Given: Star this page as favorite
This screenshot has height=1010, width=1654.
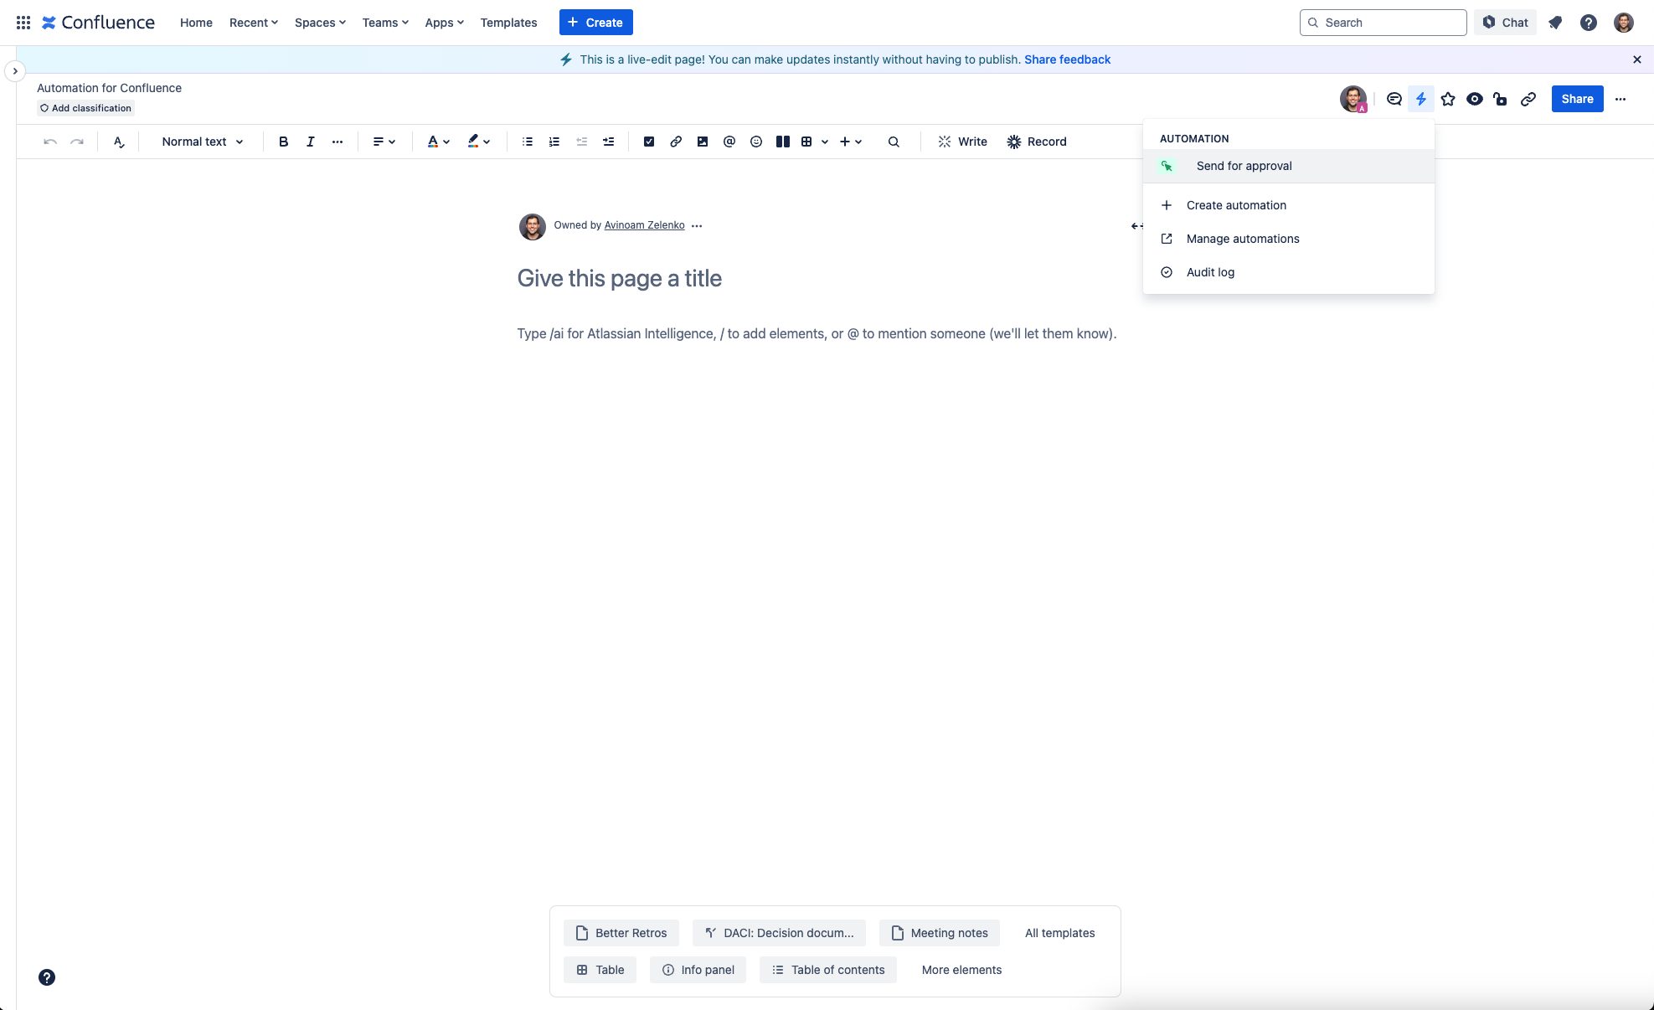Looking at the screenshot, I should click(x=1447, y=98).
